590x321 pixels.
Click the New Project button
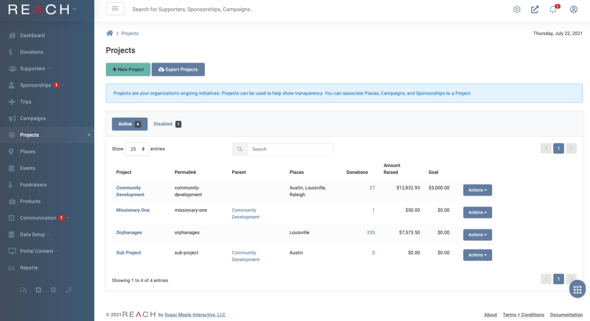click(128, 69)
